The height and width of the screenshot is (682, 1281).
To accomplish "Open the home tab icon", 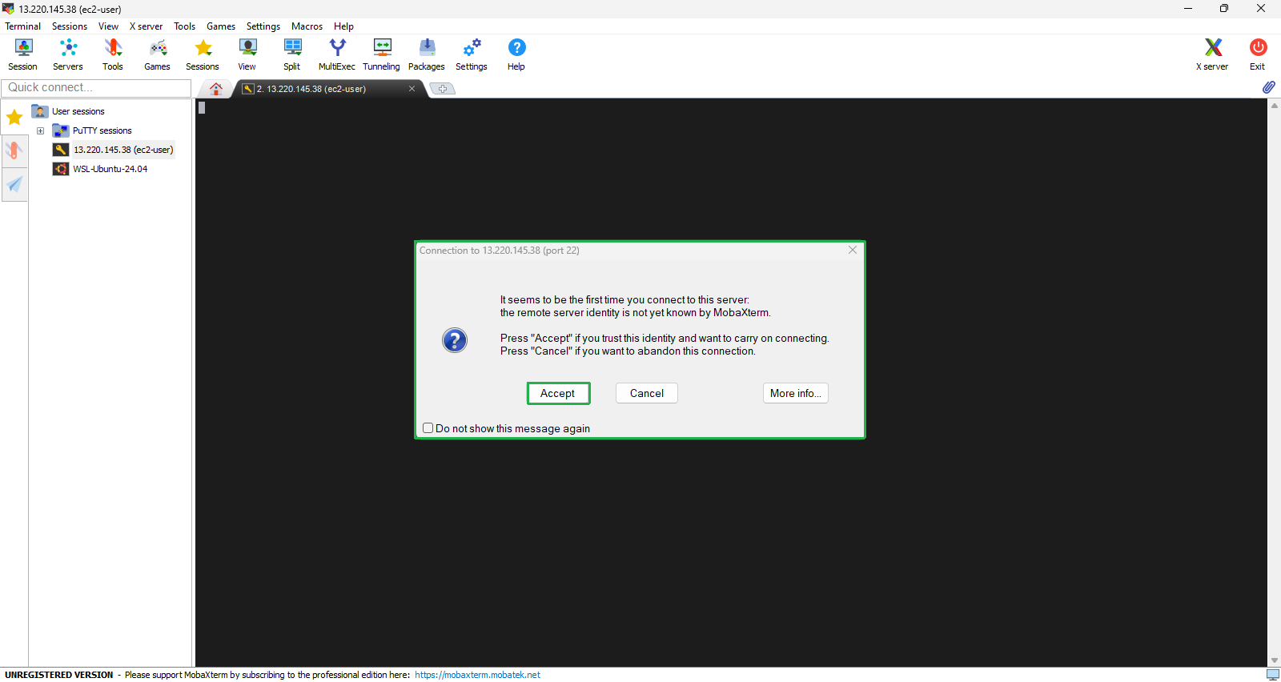I will [x=216, y=89].
